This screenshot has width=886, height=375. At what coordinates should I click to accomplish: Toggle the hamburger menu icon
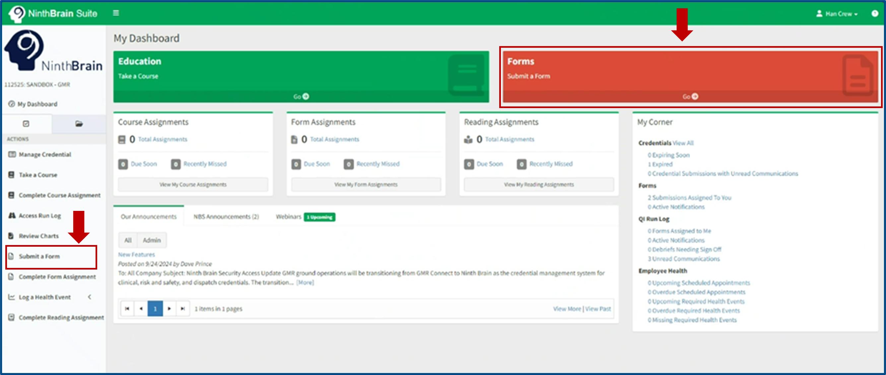pos(116,13)
